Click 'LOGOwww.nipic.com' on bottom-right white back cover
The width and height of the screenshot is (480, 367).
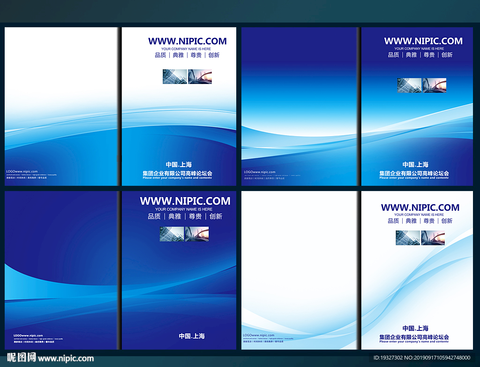coord(259,336)
